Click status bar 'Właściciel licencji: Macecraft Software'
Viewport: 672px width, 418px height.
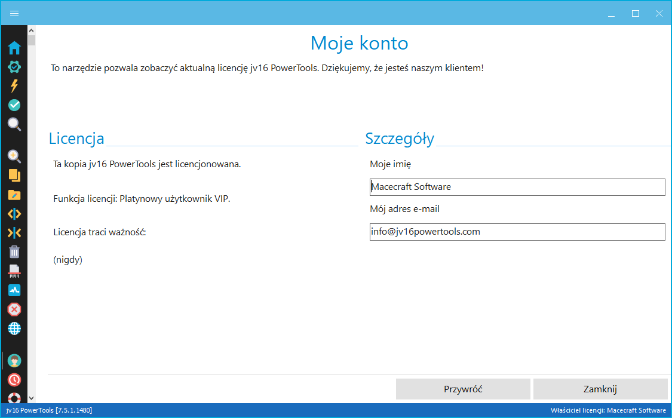point(608,410)
